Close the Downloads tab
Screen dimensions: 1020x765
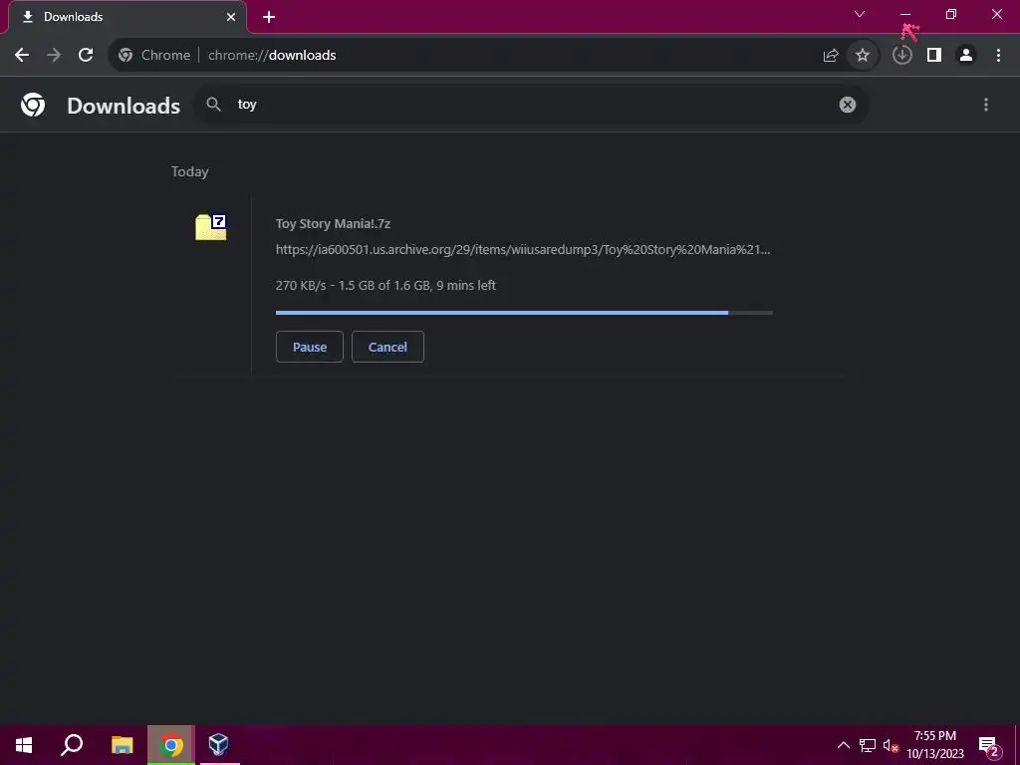click(231, 17)
